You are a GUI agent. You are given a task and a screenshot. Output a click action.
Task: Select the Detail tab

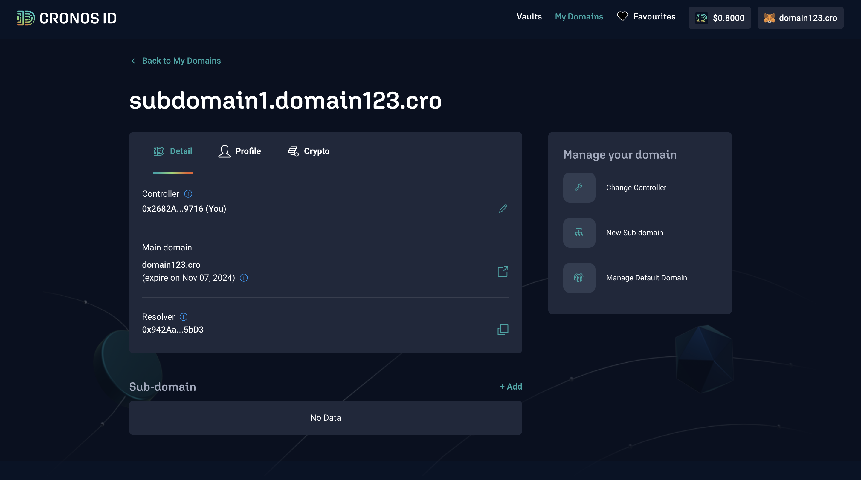coord(173,151)
